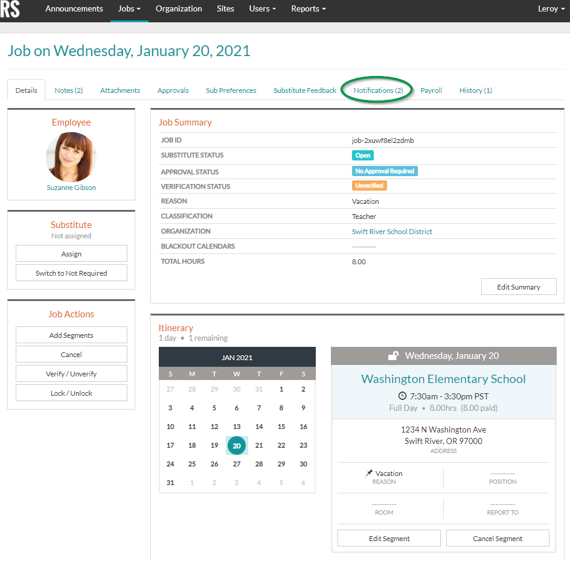Switch to the Notes (2) tab

68,90
